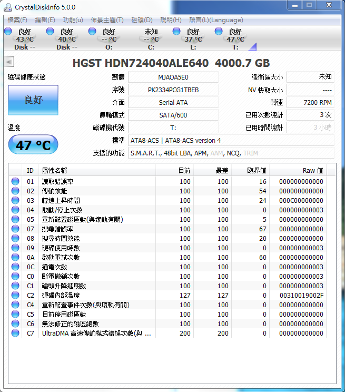Click the ID column header
345x392 pixels.
coord(30,171)
